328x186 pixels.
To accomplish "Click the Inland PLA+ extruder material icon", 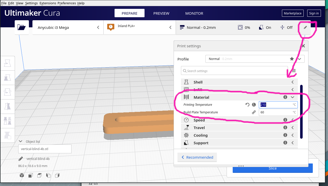I will point(111,27).
